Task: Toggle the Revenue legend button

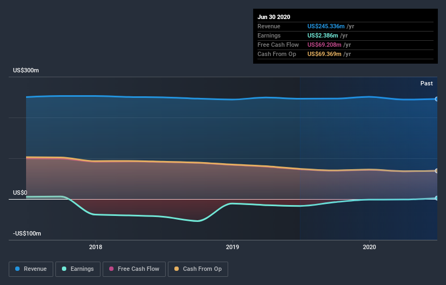Action: point(31,269)
